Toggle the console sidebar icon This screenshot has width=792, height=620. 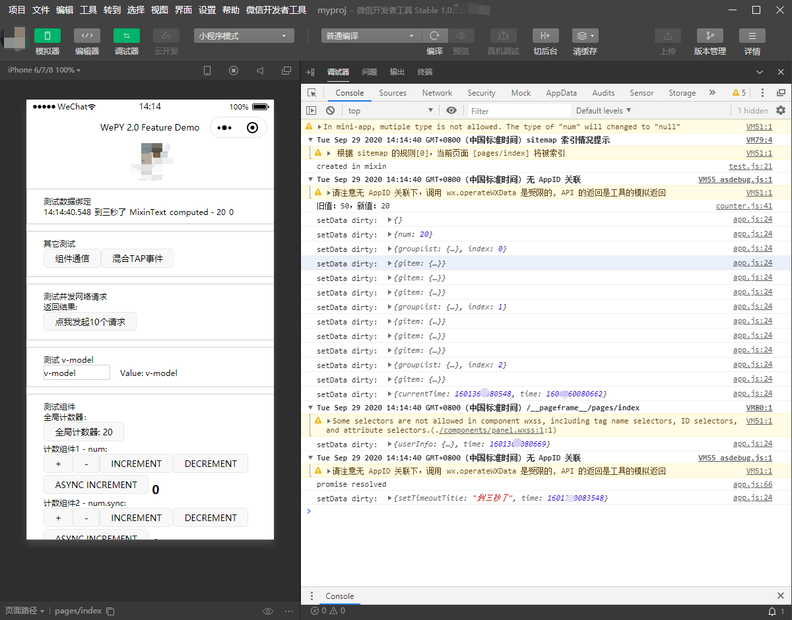(312, 111)
